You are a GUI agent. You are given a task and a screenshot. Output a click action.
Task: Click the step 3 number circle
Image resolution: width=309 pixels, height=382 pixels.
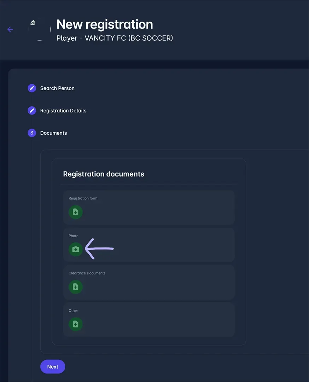(x=32, y=133)
